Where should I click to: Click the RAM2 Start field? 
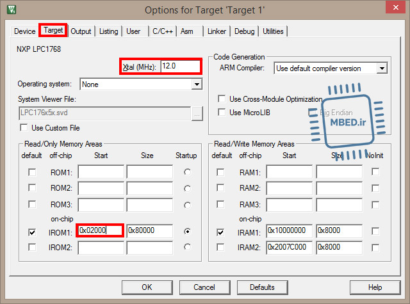[290, 188]
